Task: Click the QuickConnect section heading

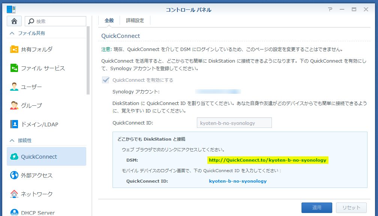Action: tap(120, 36)
